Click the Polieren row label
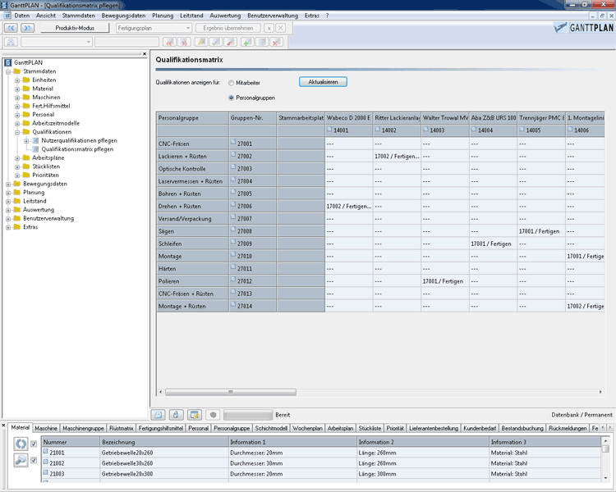Image resolution: width=616 pixels, height=492 pixels. coord(192,281)
